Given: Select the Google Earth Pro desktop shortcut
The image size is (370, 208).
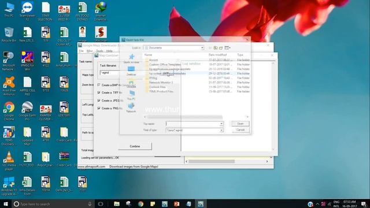Looking at the screenshot, I should [x=27, y=111].
